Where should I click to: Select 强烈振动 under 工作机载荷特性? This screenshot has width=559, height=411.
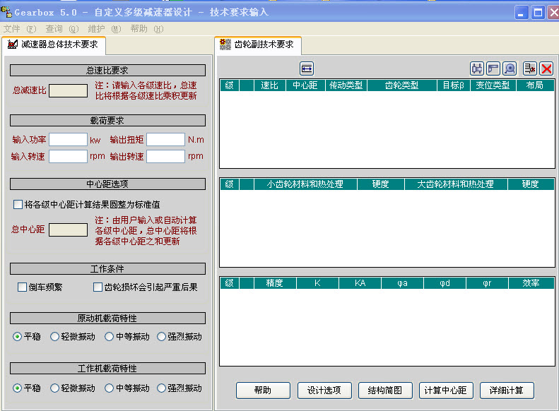pos(162,388)
